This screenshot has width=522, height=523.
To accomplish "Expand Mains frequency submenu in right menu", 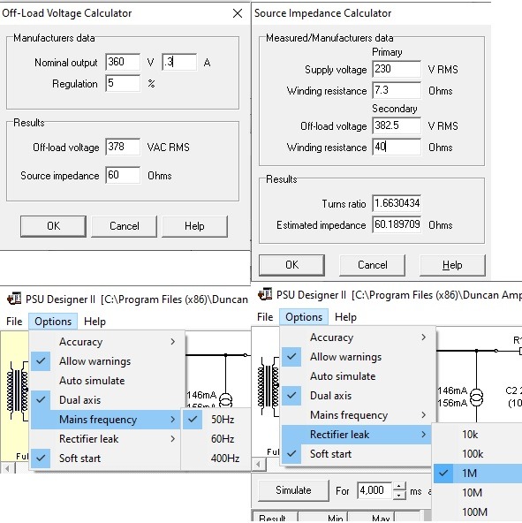I will tap(359, 415).
